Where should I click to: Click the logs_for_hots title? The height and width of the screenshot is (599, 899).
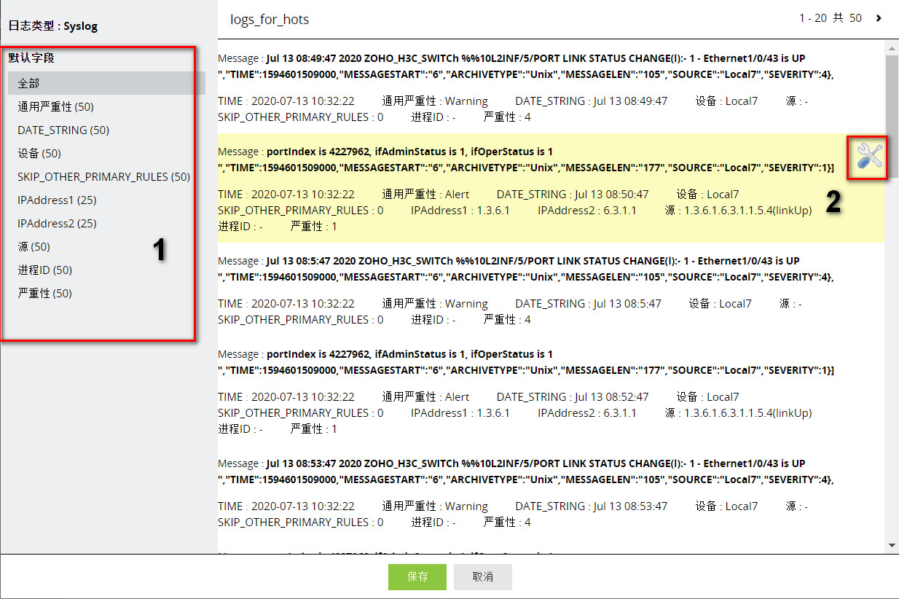(x=270, y=19)
